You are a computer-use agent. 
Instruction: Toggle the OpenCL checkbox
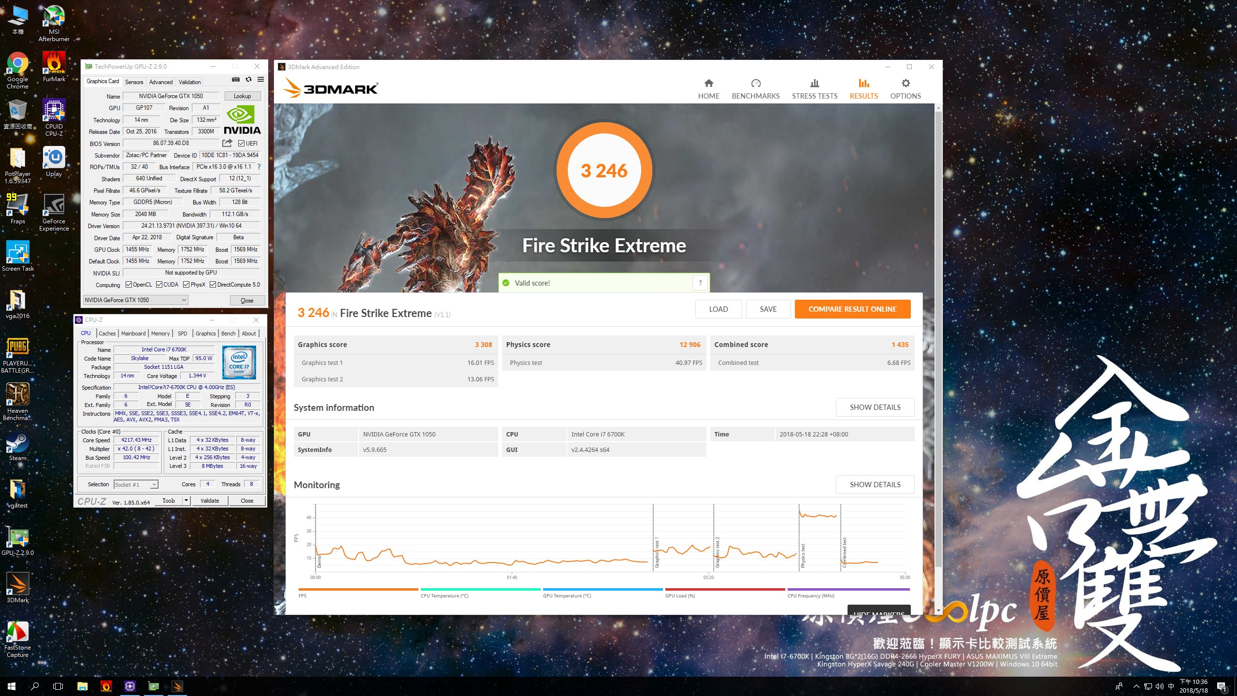click(x=129, y=285)
